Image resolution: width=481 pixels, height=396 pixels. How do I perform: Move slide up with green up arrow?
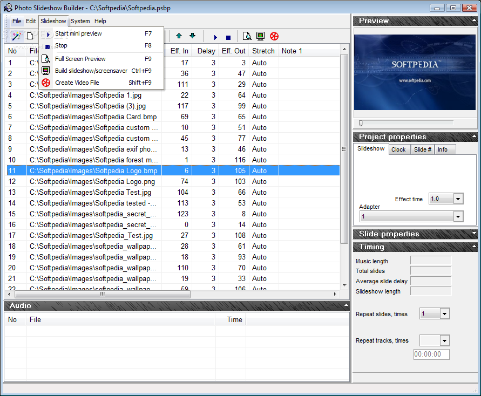click(x=179, y=36)
